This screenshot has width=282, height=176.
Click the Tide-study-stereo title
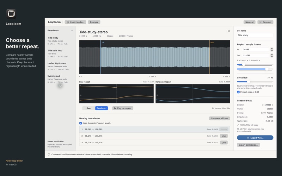coord(93,32)
